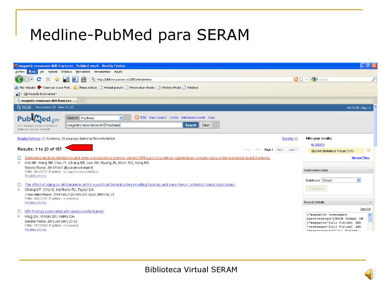Click the PubMed search query text field
The width and height of the screenshot is (385, 289).
click(124, 125)
